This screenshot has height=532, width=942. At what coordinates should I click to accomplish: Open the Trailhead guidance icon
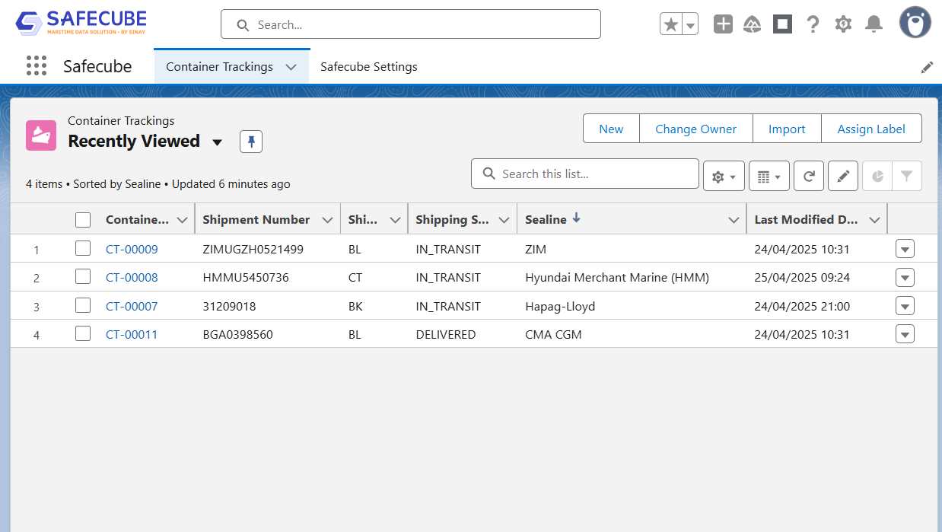(753, 24)
